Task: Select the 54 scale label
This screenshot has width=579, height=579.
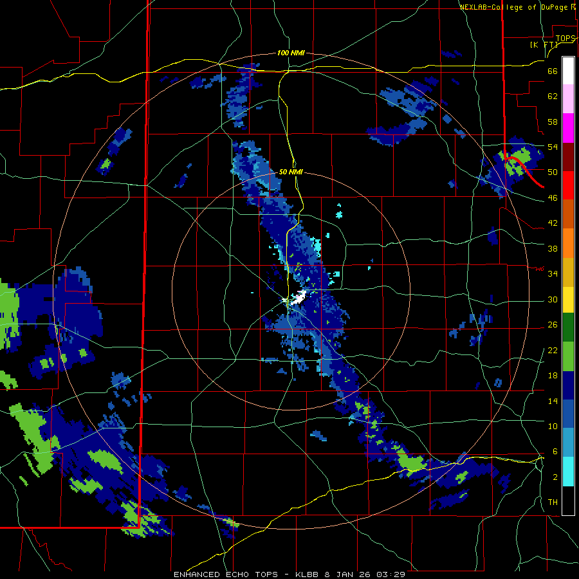Action: pyautogui.click(x=553, y=147)
